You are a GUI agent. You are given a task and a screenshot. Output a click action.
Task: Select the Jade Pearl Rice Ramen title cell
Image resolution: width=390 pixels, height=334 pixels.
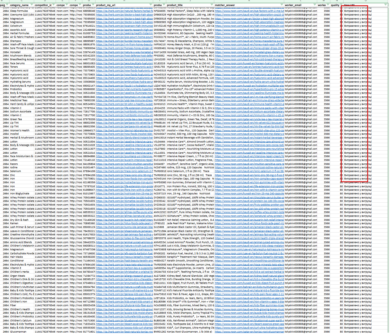tap(190, 223)
